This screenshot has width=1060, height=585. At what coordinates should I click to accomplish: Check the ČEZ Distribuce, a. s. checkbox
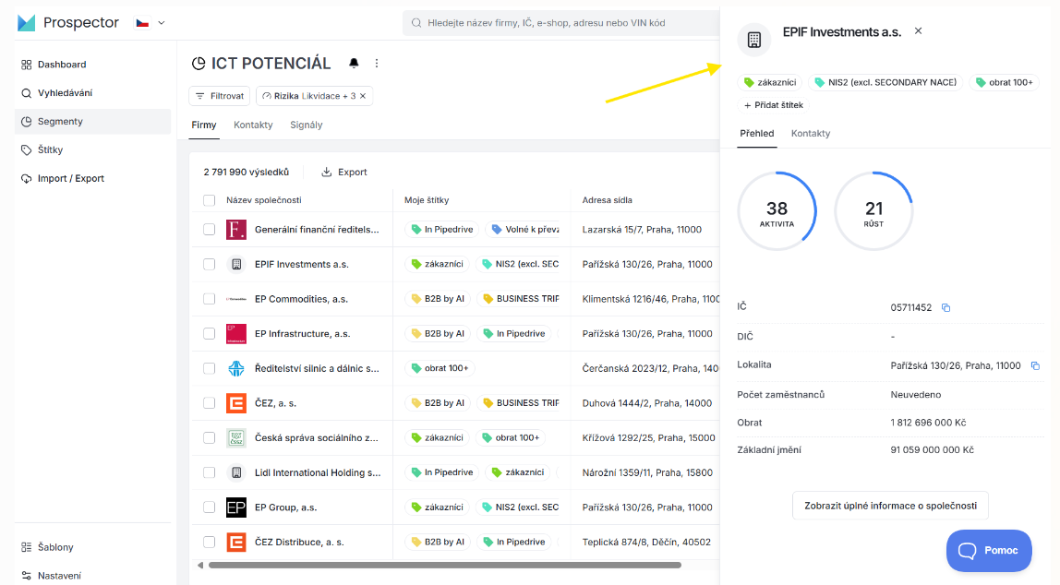pos(210,542)
